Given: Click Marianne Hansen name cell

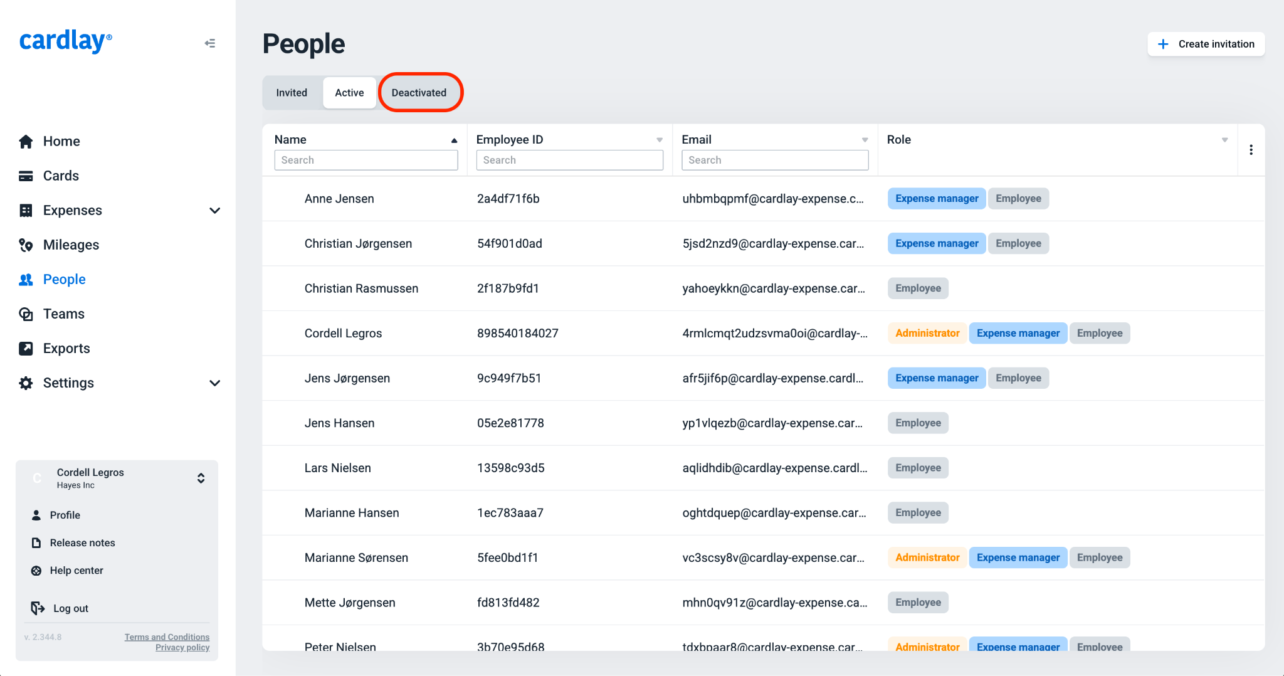Looking at the screenshot, I should point(352,513).
